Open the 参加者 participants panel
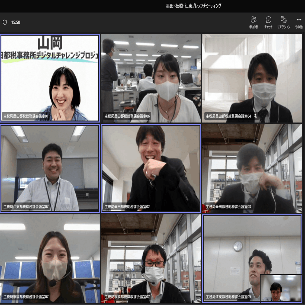305x305 pixels. pyautogui.click(x=253, y=23)
